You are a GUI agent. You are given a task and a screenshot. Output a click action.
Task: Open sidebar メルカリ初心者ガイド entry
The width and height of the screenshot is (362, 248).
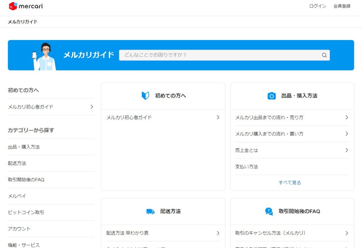(51, 107)
